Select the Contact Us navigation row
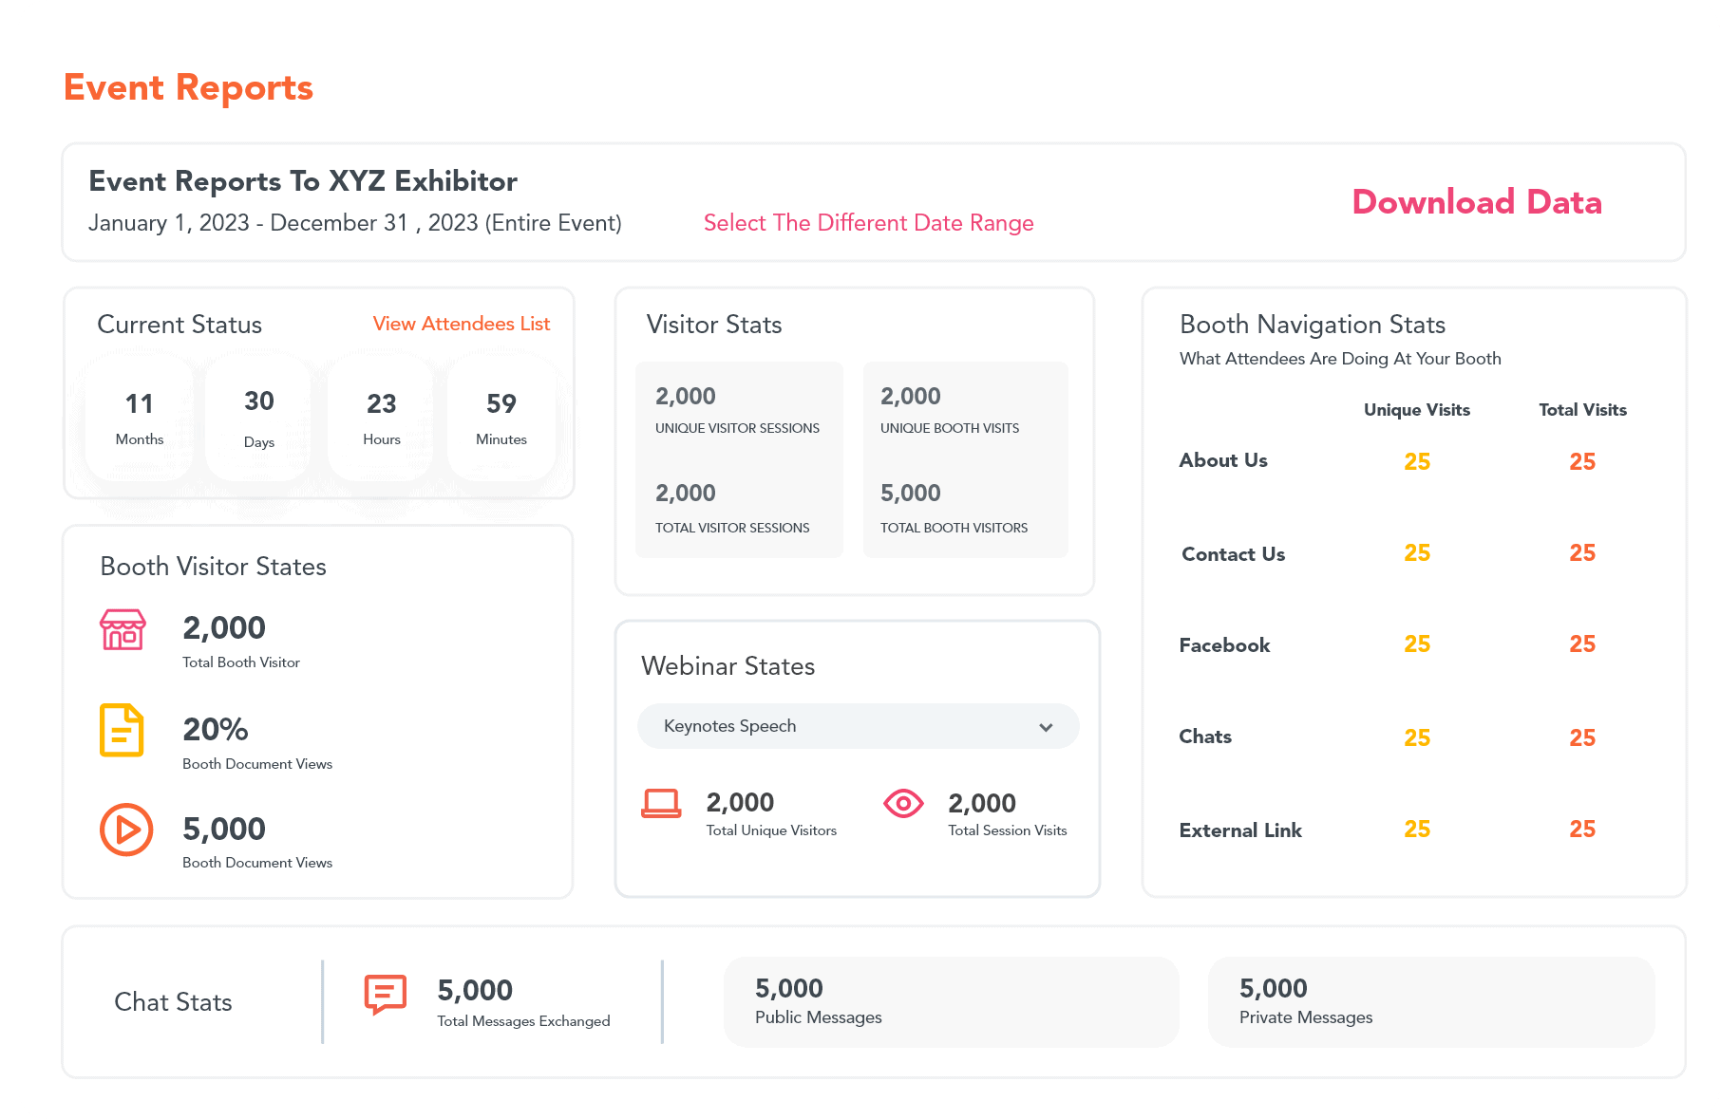The image size is (1720, 1119). [1233, 554]
